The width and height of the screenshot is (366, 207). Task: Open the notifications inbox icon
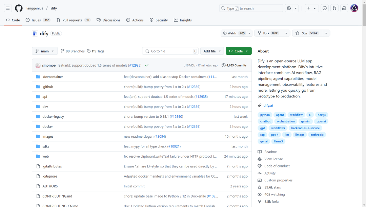[344, 8]
